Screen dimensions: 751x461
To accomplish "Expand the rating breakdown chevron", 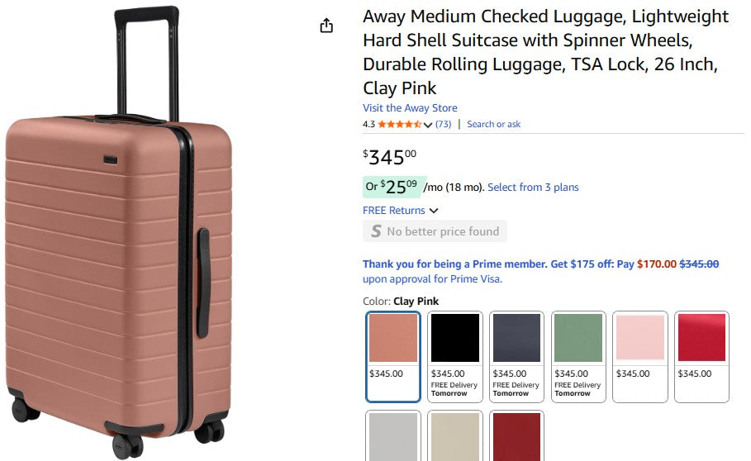I will tap(428, 125).
